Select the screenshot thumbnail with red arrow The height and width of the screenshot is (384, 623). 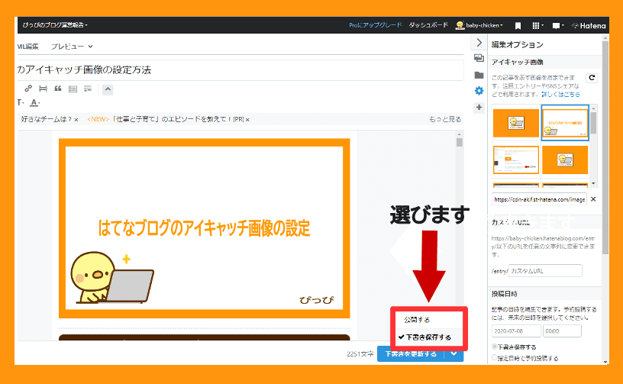tap(515, 160)
